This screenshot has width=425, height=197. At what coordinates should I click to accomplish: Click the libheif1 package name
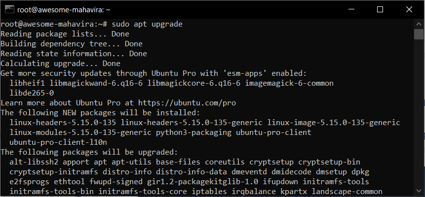point(27,83)
